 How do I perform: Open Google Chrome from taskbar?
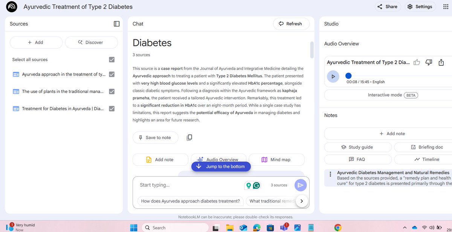338,227
